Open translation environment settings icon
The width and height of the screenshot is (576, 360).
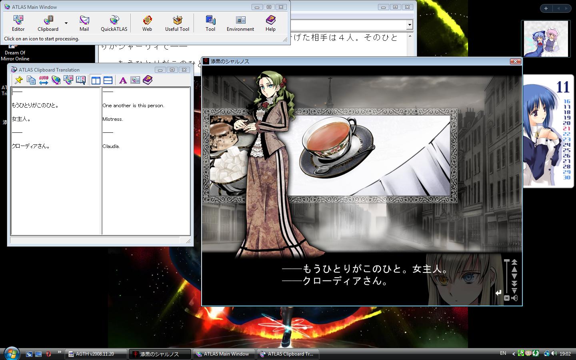[135, 80]
